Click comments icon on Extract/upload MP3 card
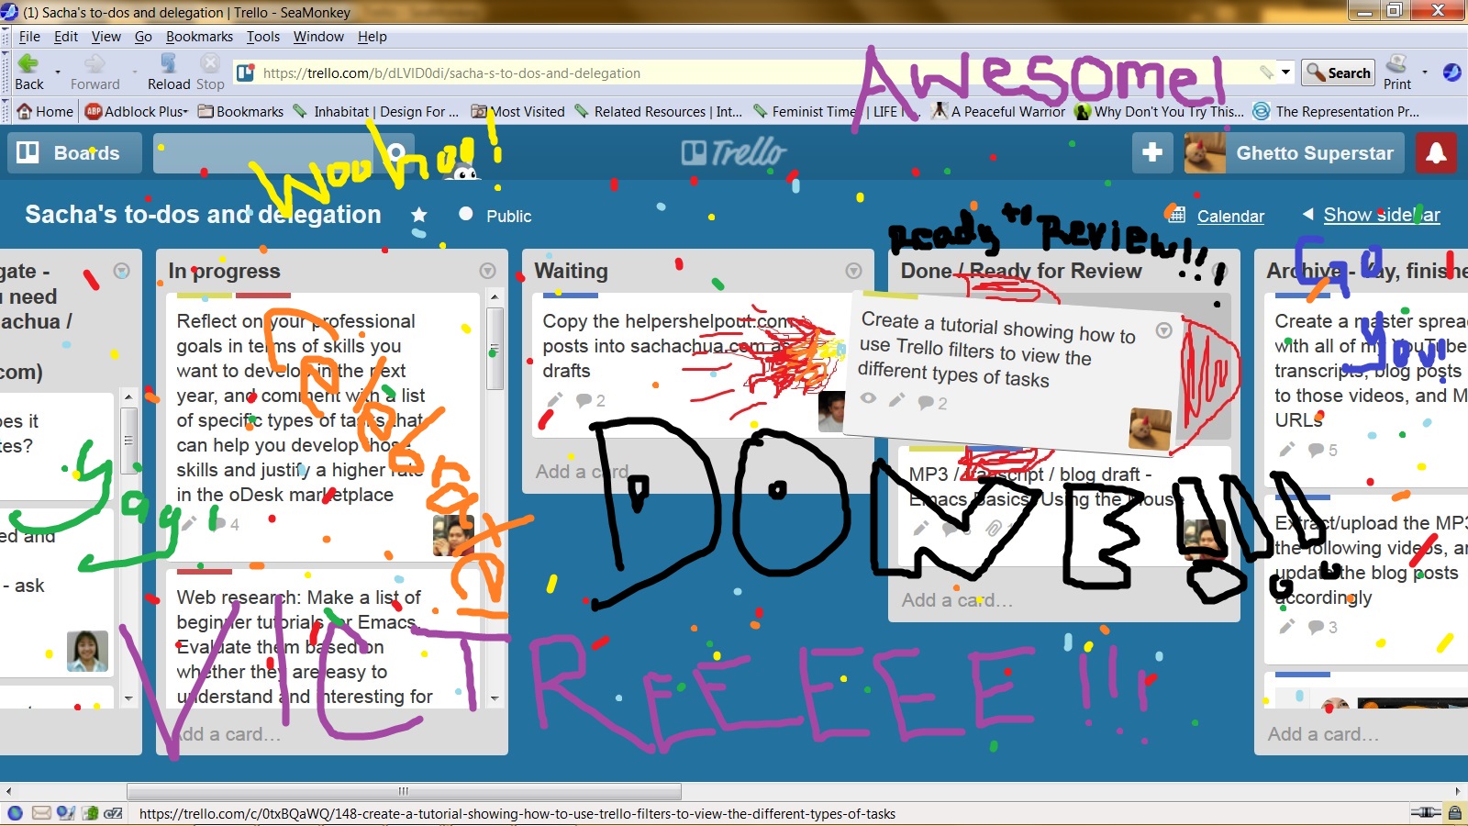Image resolution: width=1468 pixels, height=826 pixels. pos(1317,627)
